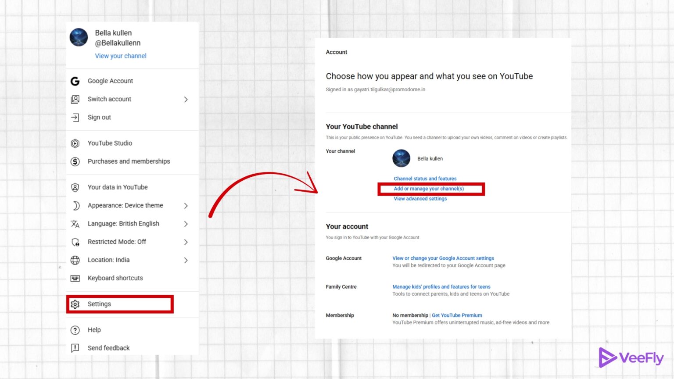Screen dimensions: 674x379
Task: Click the Restricted Mode icon
Action: coord(75,242)
